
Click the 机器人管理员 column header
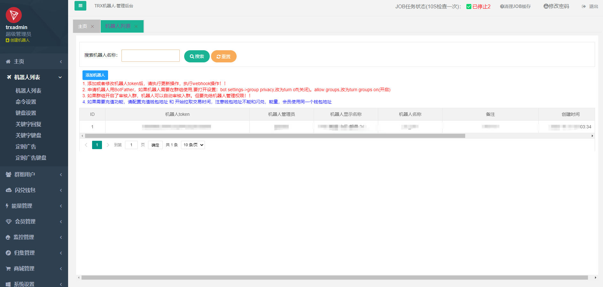point(282,114)
